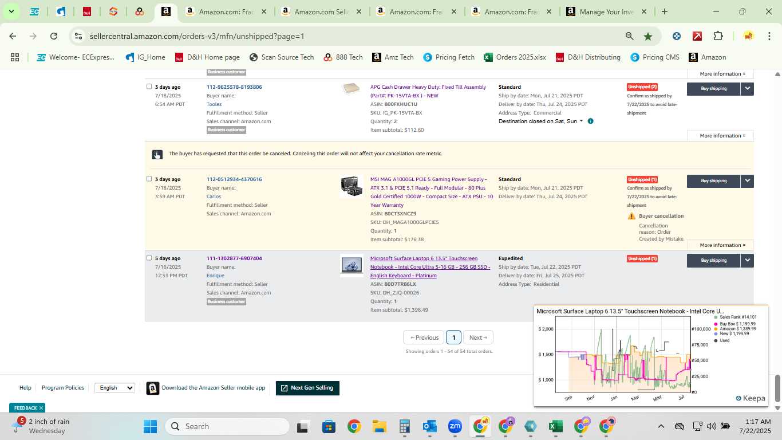Go to the Previous orders page
This screenshot has width=782, height=440.
coord(424,337)
